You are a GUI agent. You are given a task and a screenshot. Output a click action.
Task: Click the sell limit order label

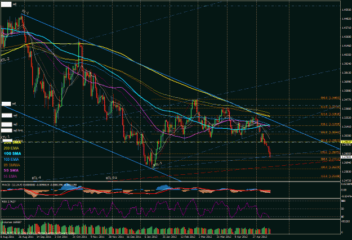pos(18,130)
